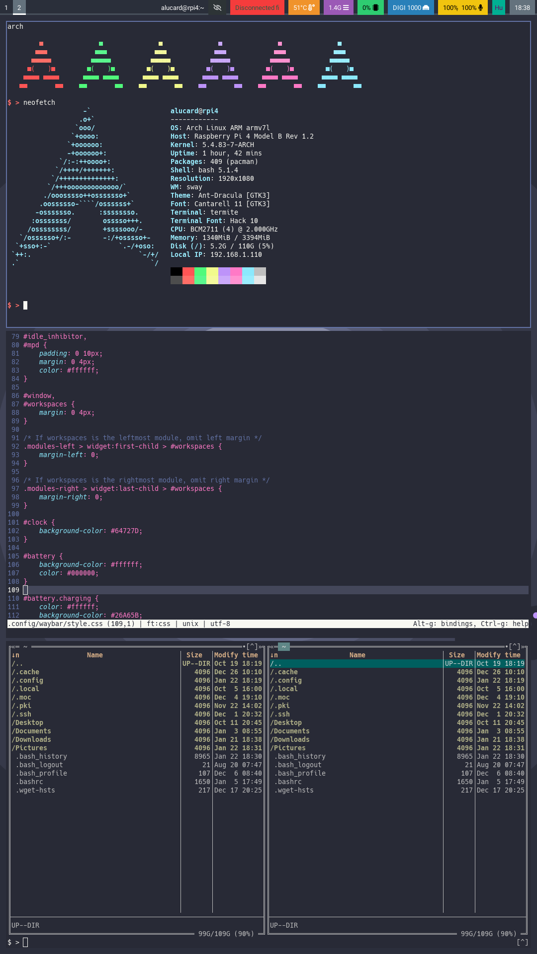
Task: Click the [^] indicator at bottom right corner
Action: point(523,942)
